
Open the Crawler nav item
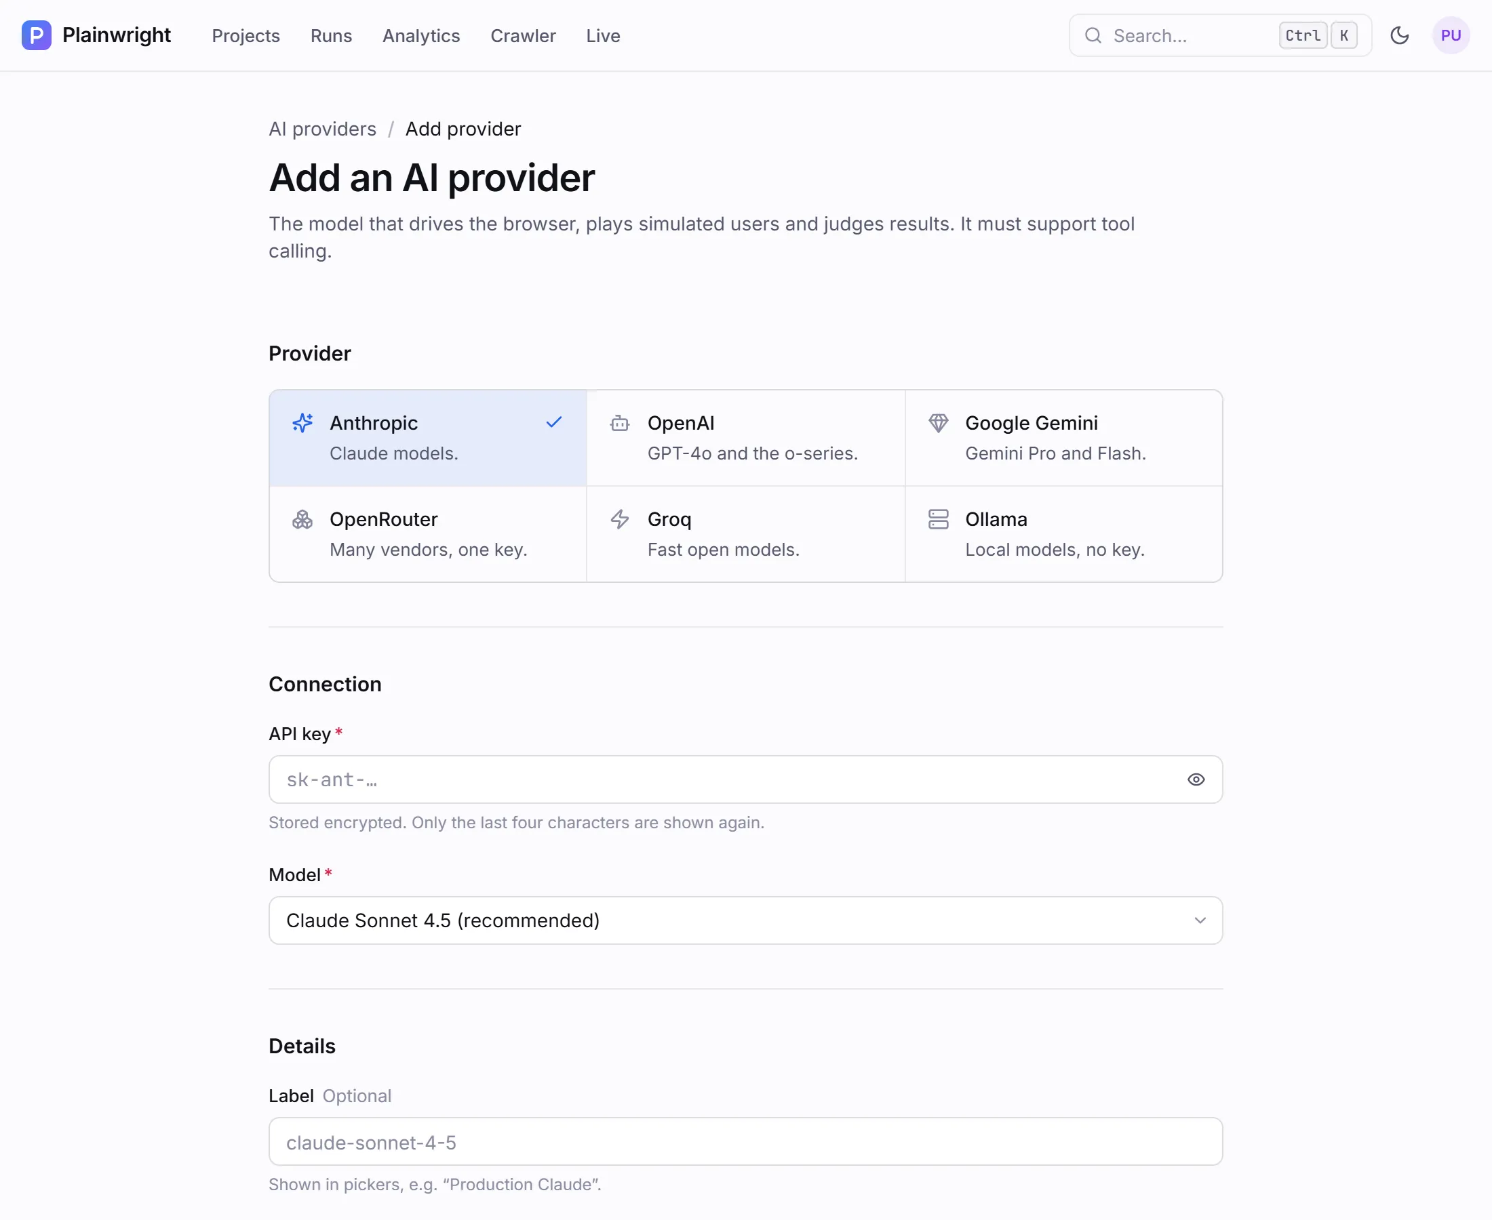[x=523, y=35]
